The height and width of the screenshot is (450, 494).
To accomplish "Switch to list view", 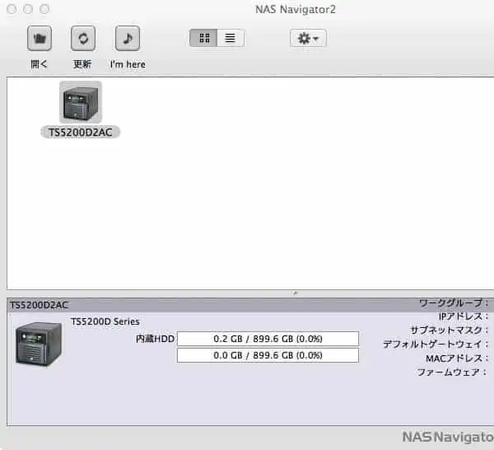I will click(231, 38).
